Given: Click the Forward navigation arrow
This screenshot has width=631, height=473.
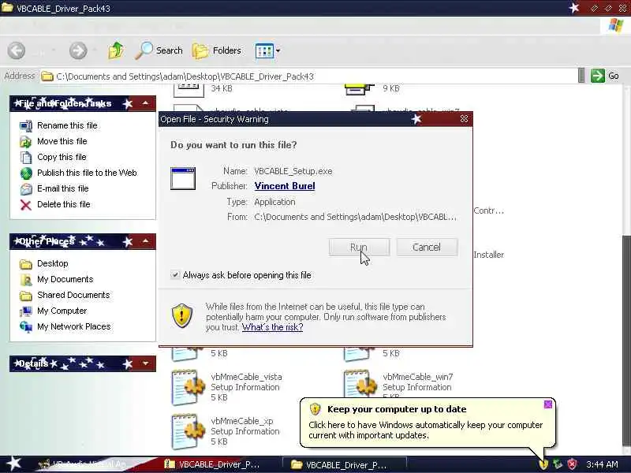Looking at the screenshot, I should 78,50.
